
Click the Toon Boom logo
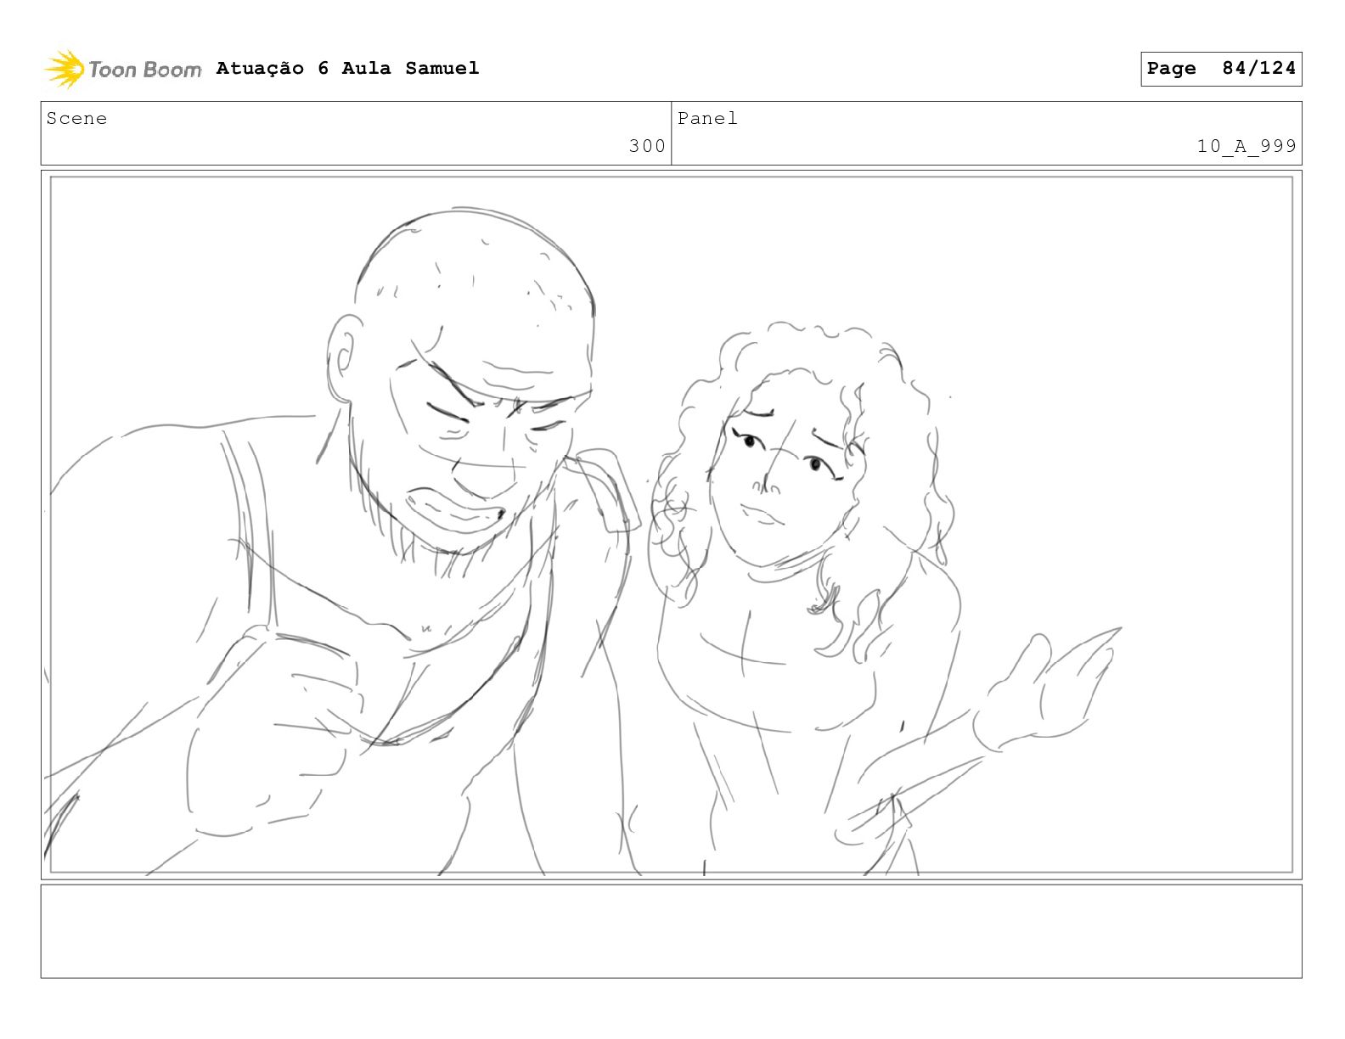(123, 69)
